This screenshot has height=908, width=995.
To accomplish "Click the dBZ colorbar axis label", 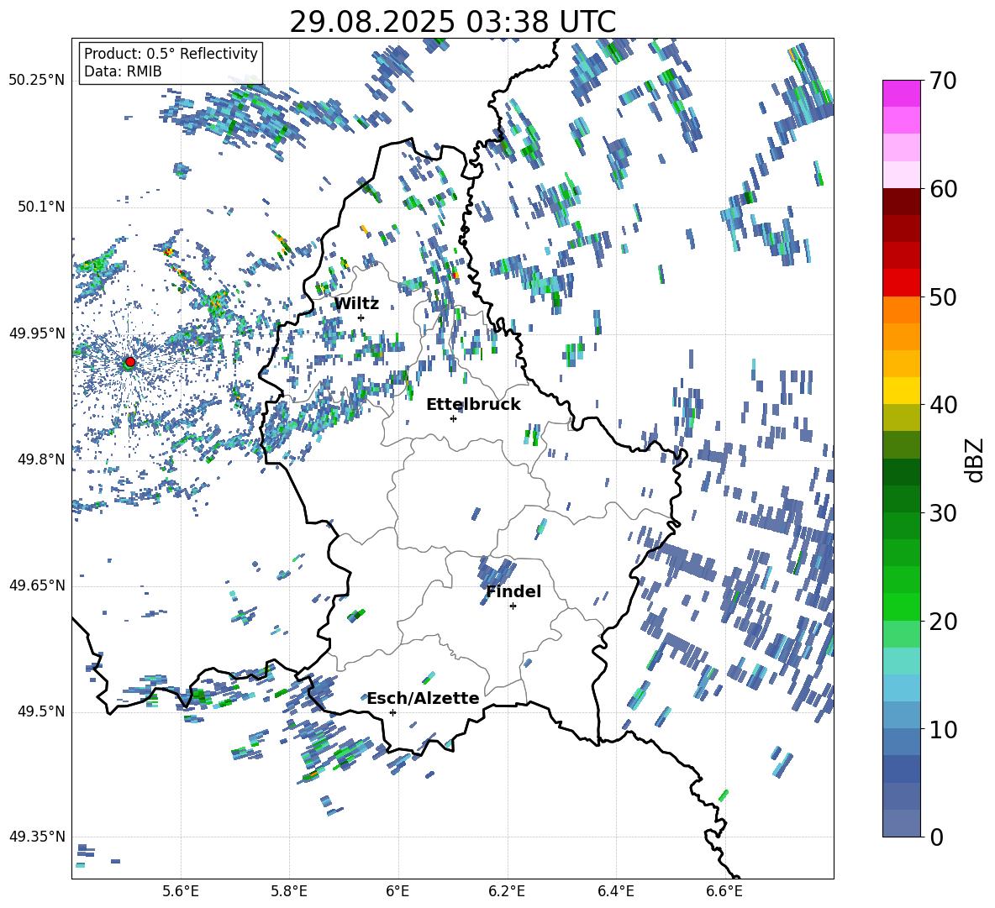I will pos(975,459).
